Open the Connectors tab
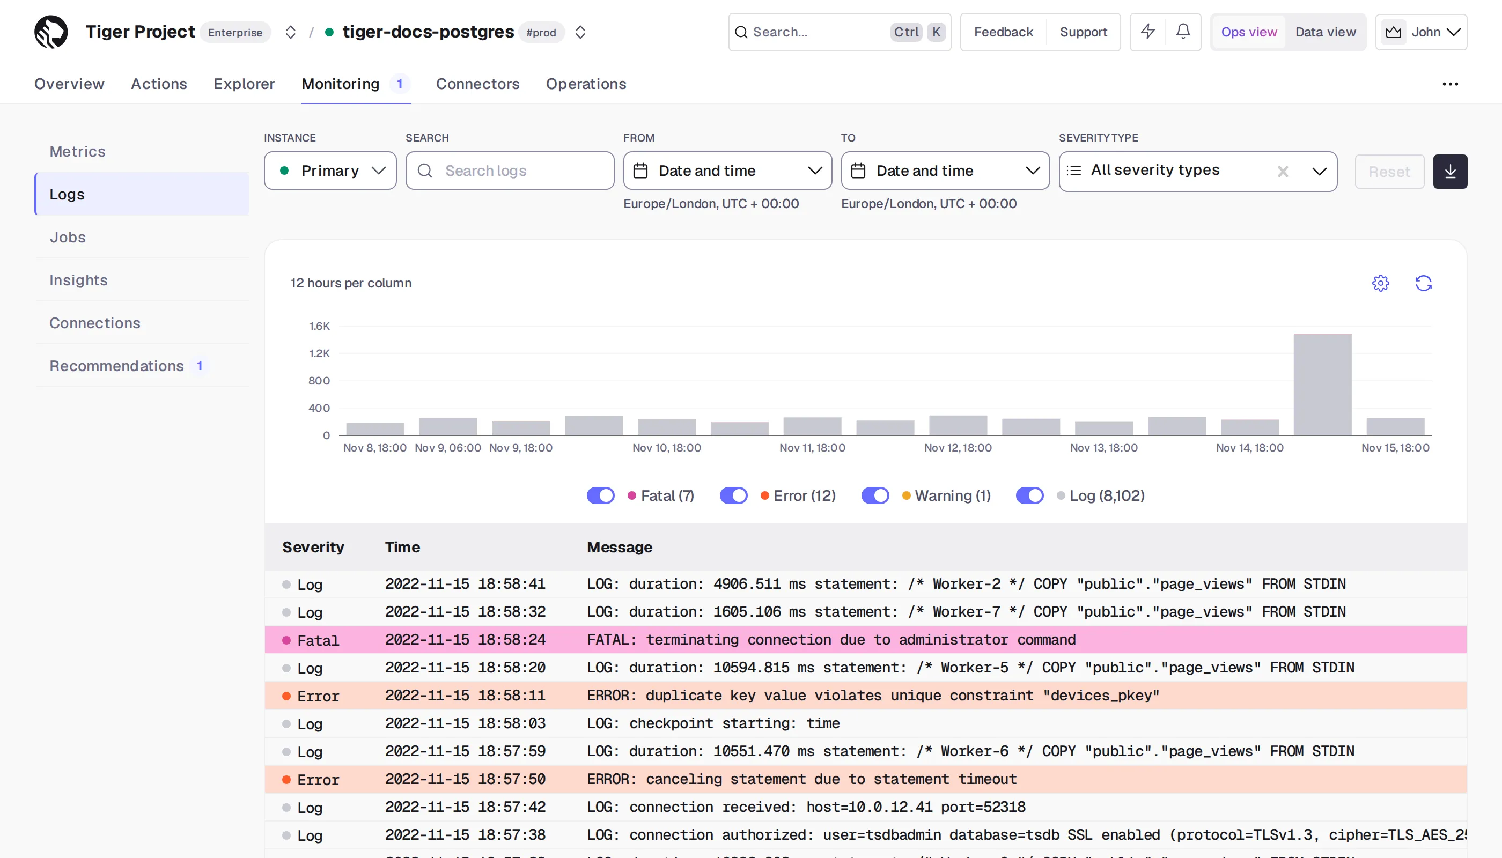Image resolution: width=1502 pixels, height=858 pixels. [477, 84]
